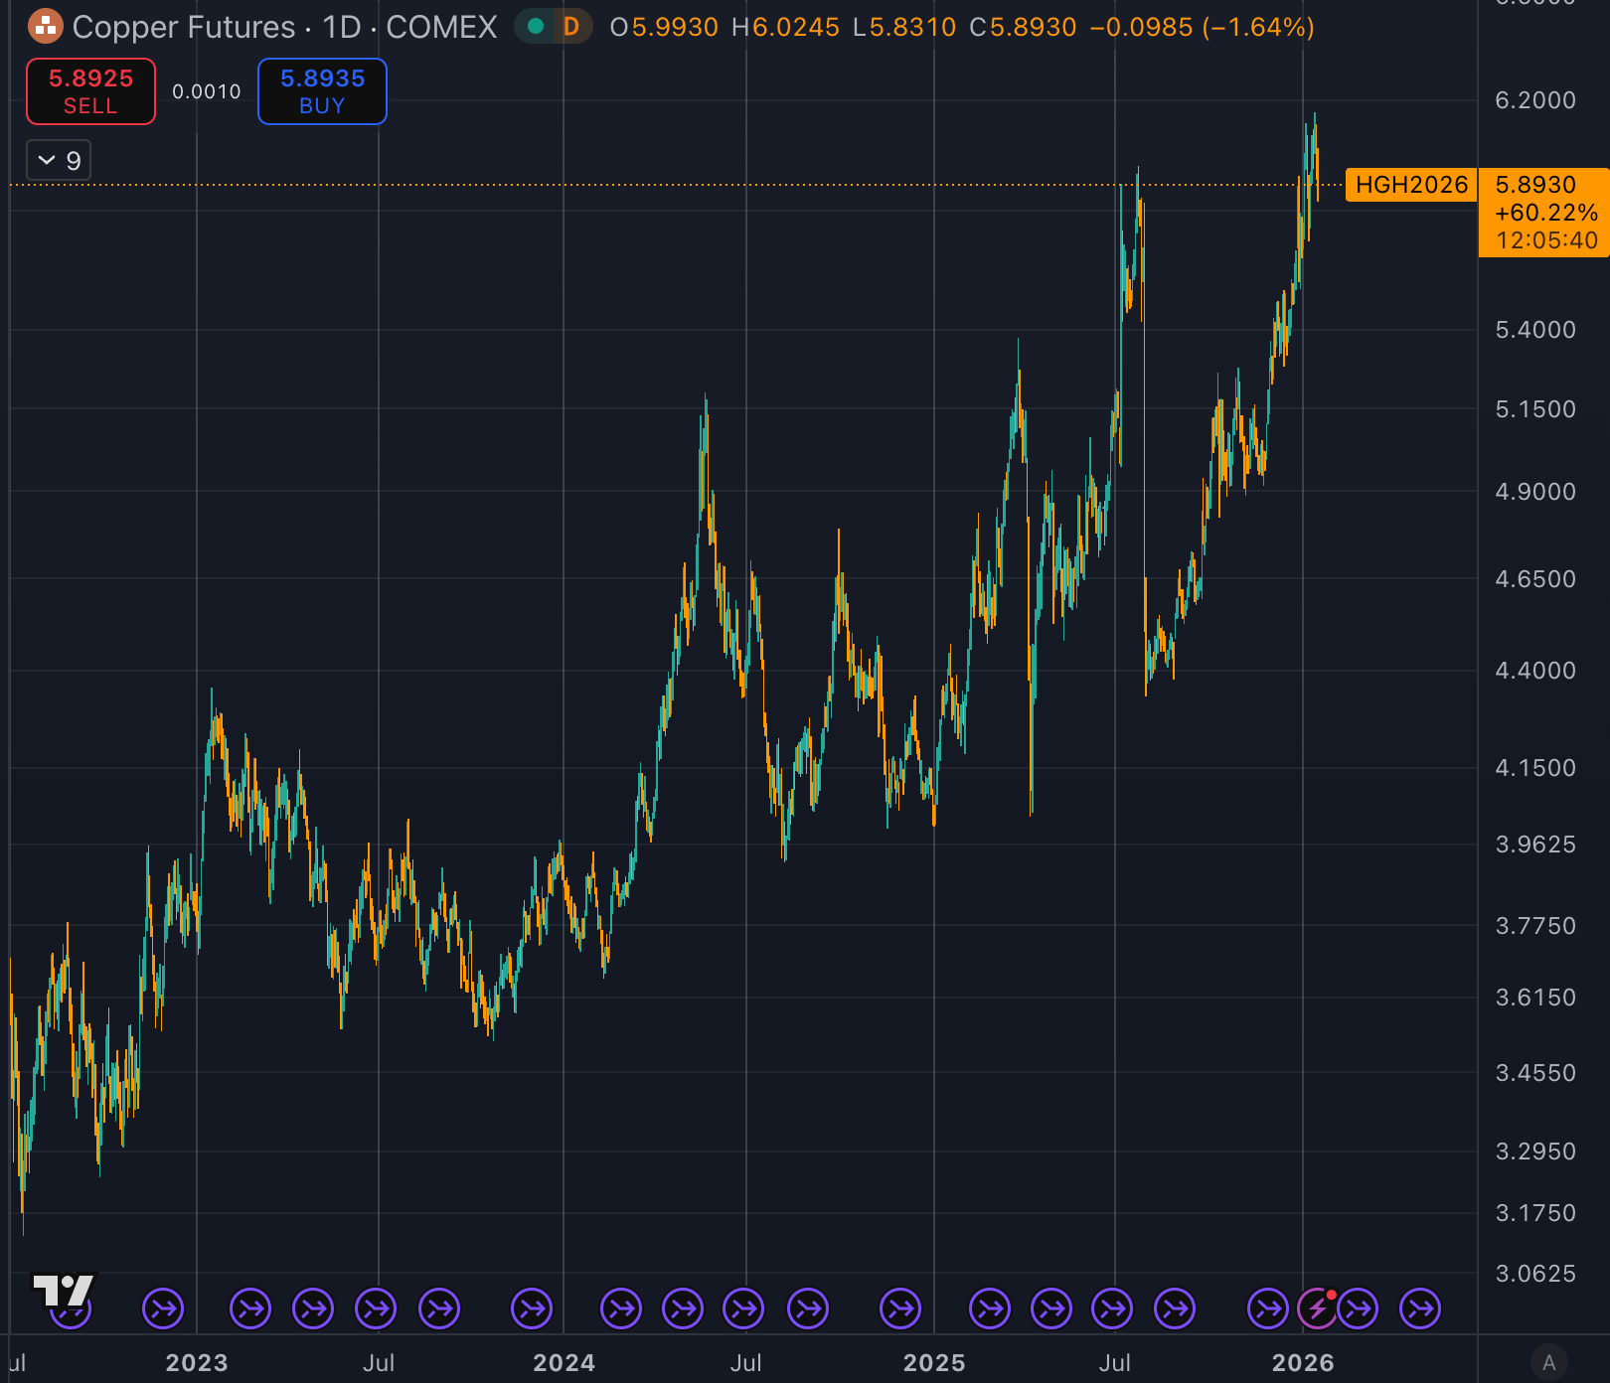Click the 2026 label on the time axis
1610x1383 pixels.
1303,1363
